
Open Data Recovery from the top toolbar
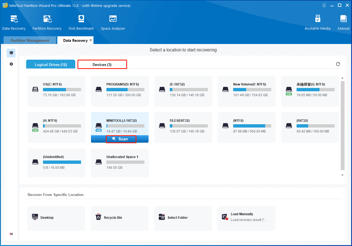(14, 23)
